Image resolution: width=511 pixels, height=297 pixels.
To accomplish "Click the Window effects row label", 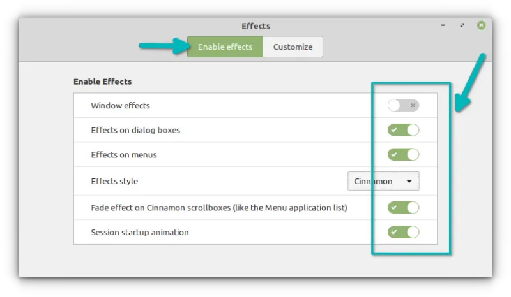I will pyautogui.click(x=120, y=105).
